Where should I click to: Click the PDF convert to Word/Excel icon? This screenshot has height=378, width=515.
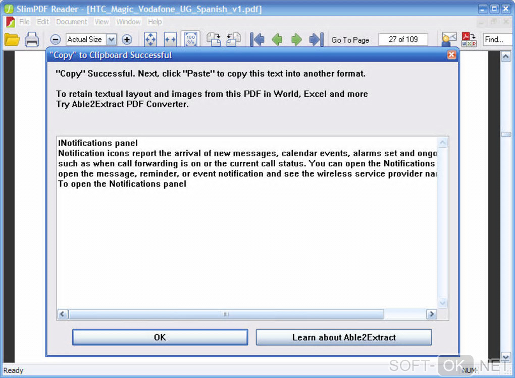pos(469,39)
